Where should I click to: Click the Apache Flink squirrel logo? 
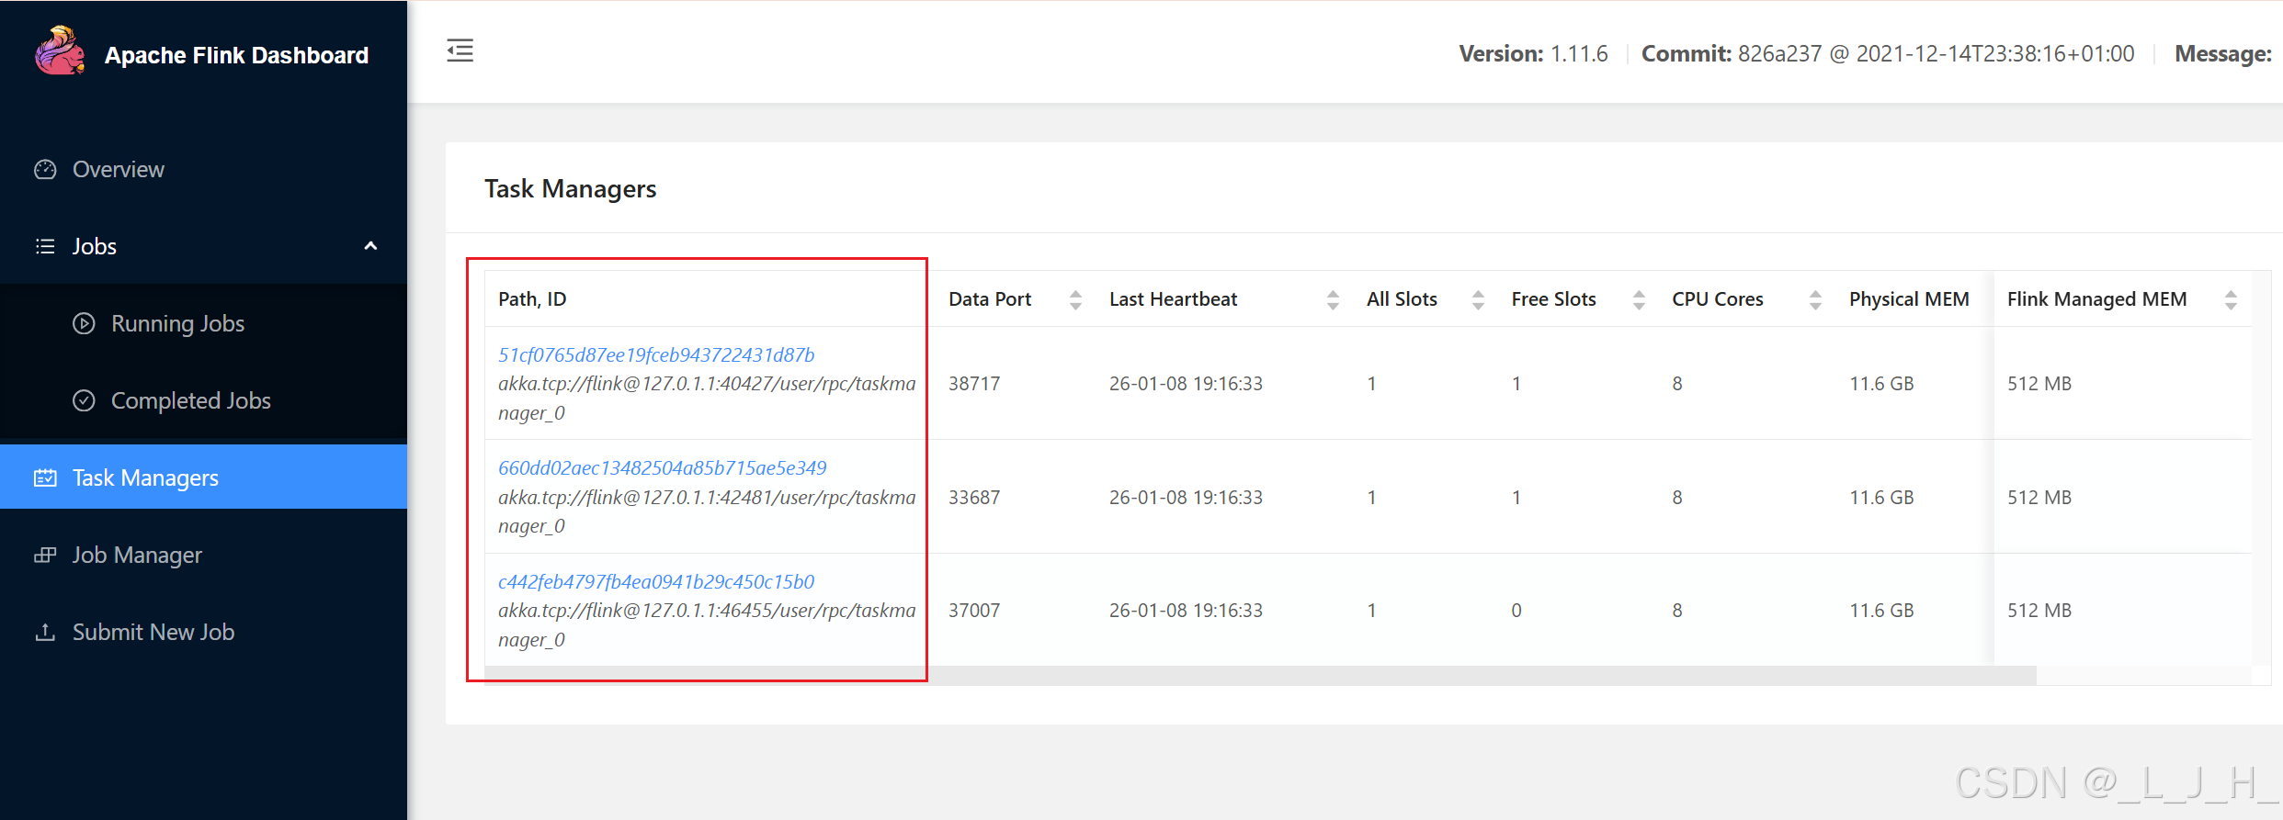click(60, 51)
